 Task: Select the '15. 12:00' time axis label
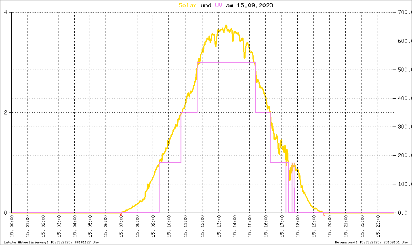pyautogui.click(x=202, y=226)
